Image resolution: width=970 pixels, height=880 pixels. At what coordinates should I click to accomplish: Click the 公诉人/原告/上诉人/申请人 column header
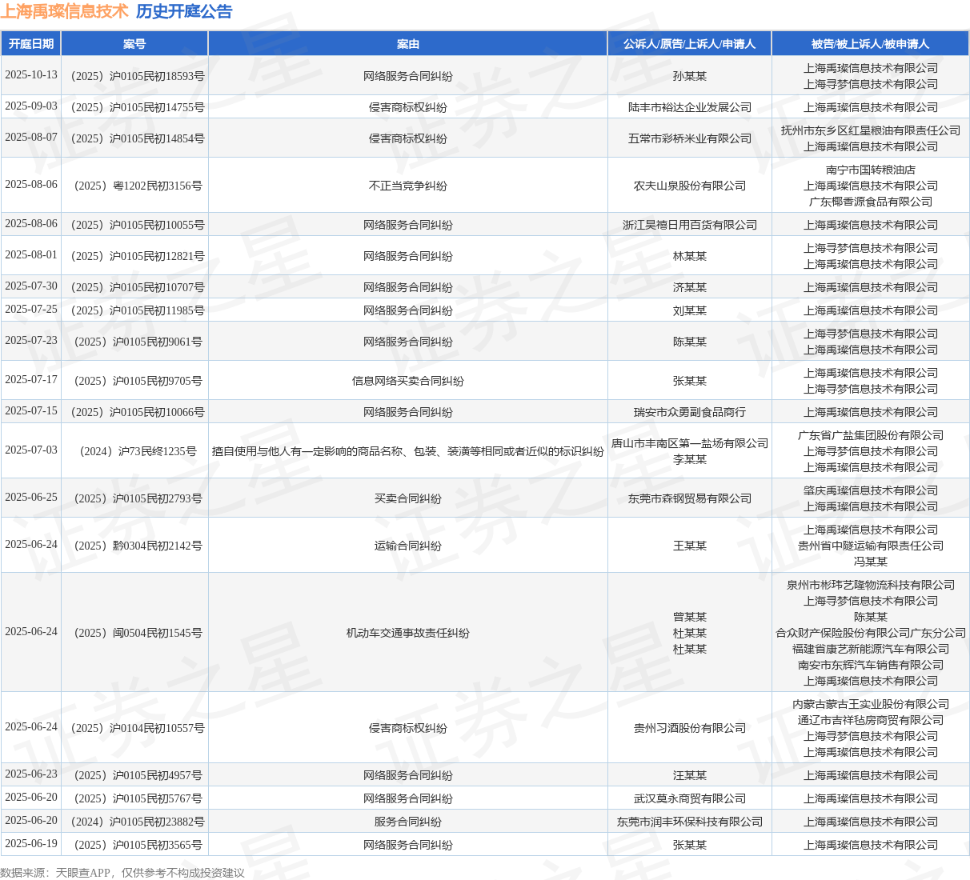point(689,44)
